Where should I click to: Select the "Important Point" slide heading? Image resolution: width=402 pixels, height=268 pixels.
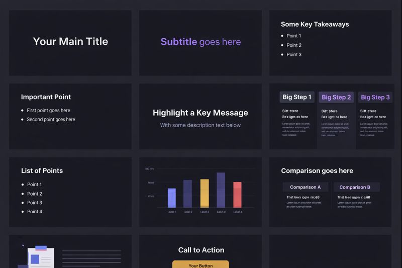(x=46, y=97)
